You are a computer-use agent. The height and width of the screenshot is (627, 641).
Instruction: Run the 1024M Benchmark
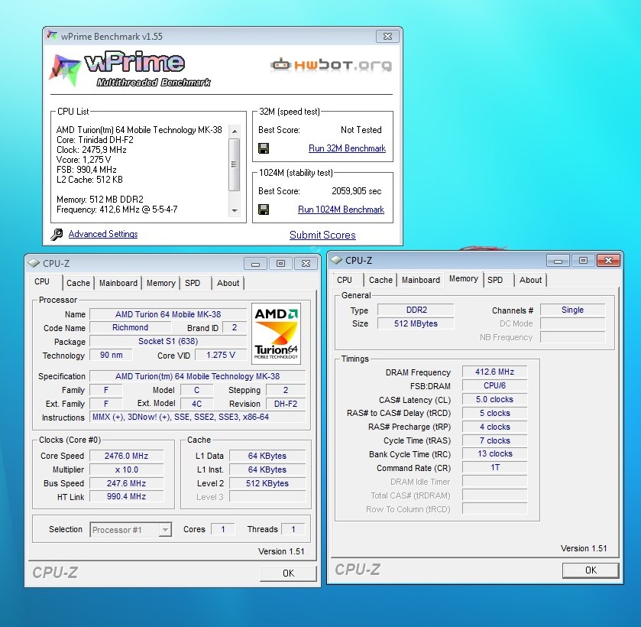[x=341, y=210]
